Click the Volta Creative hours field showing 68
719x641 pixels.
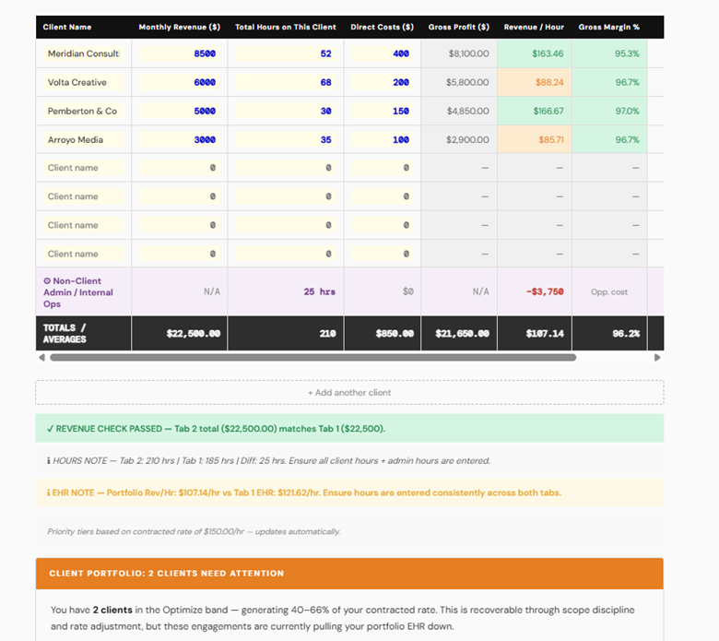(285, 83)
